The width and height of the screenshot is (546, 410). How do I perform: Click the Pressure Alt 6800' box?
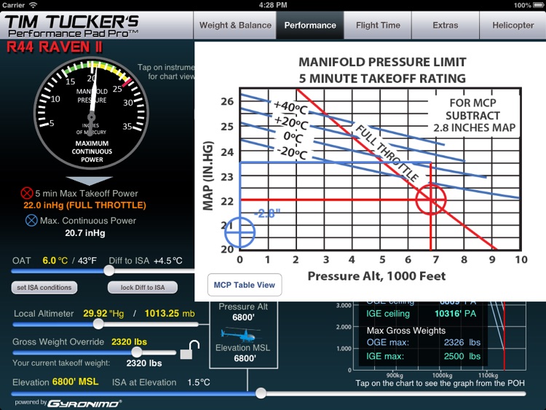click(243, 312)
